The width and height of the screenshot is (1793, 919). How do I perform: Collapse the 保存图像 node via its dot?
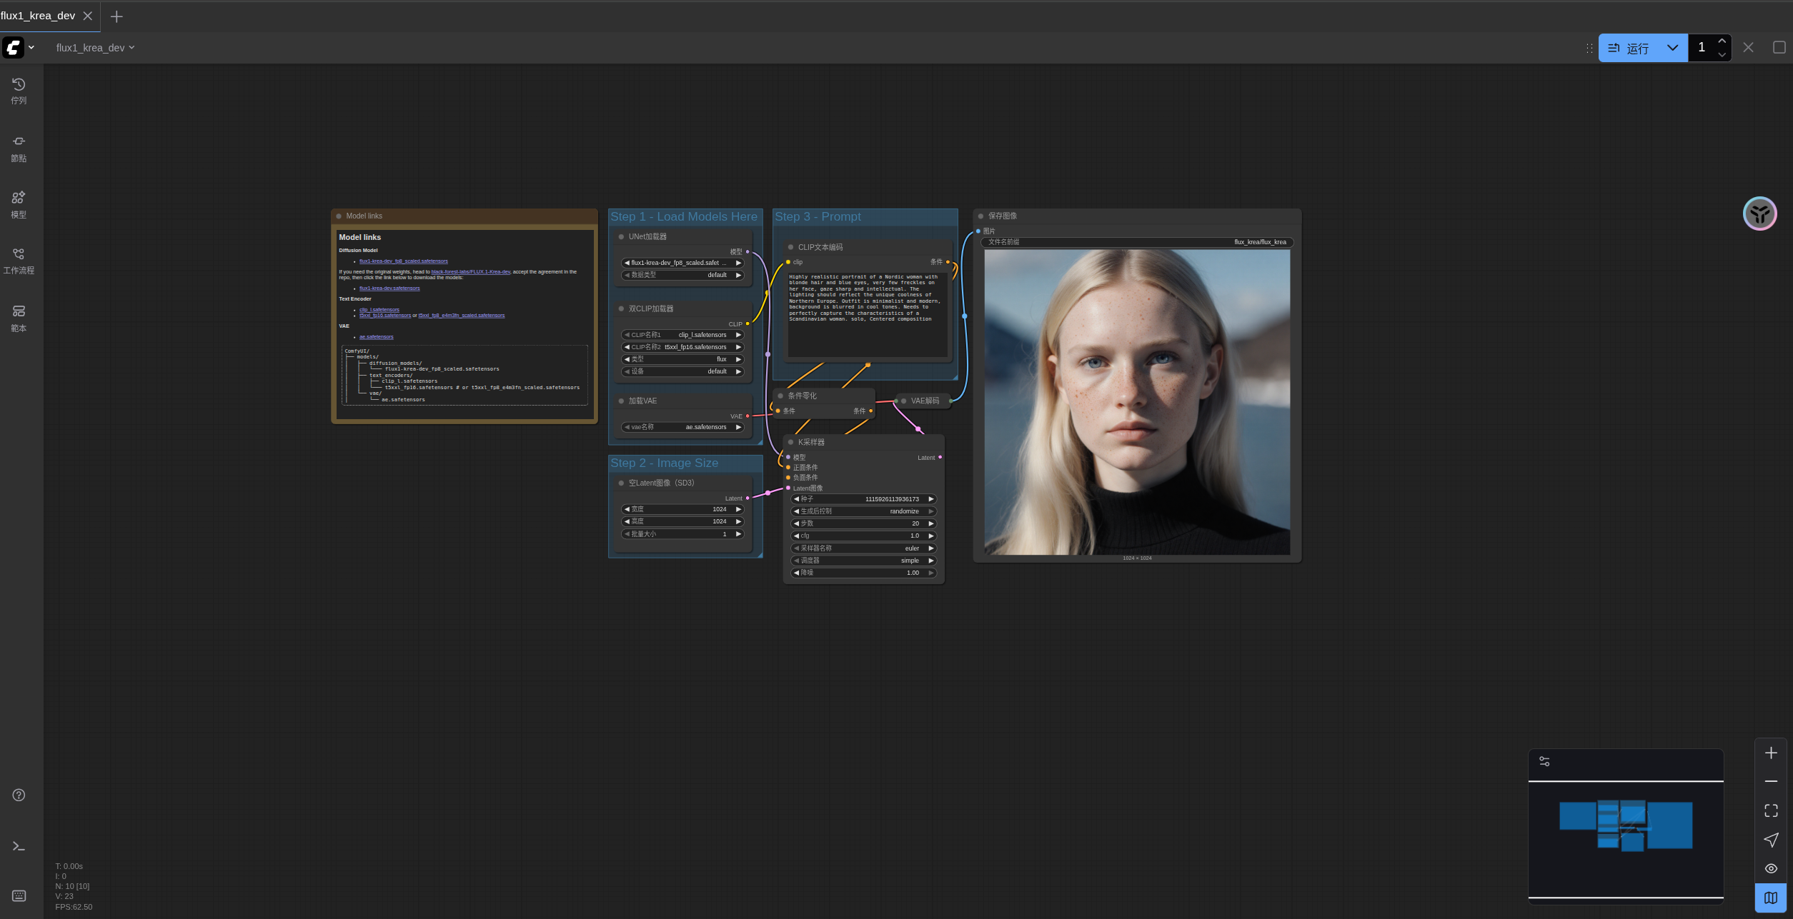(980, 216)
